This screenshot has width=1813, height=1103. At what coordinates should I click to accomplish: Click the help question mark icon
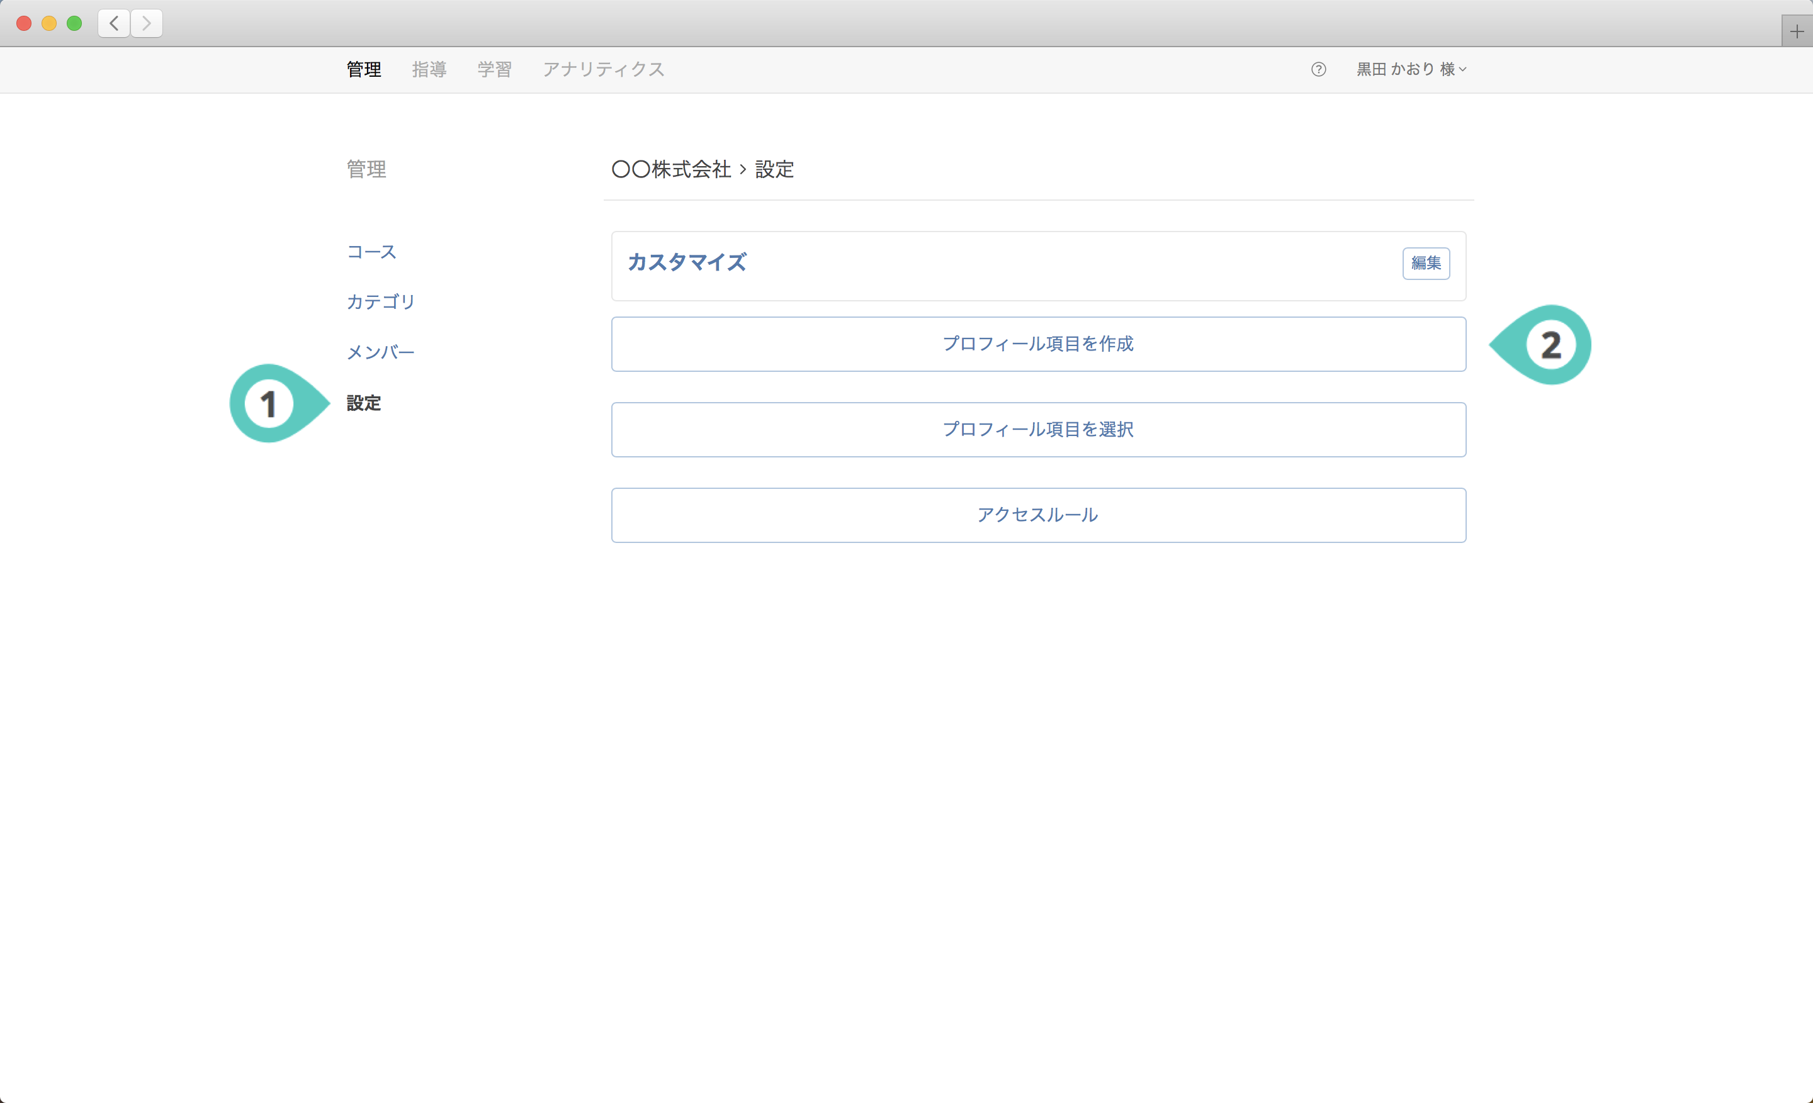[x=1318, y=69]
